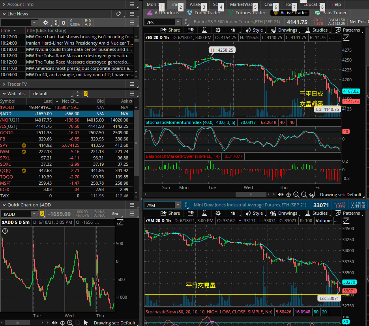
Task: Open the Share menu on the /YM chart
Action: tap(170, 213)
